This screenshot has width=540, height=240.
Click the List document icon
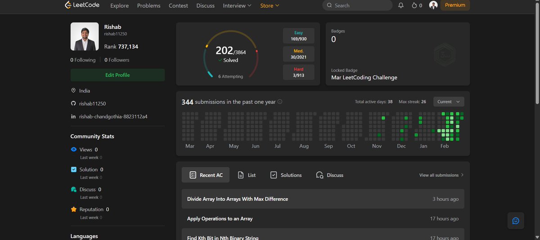pyautogui.click(x=241, y=175)
